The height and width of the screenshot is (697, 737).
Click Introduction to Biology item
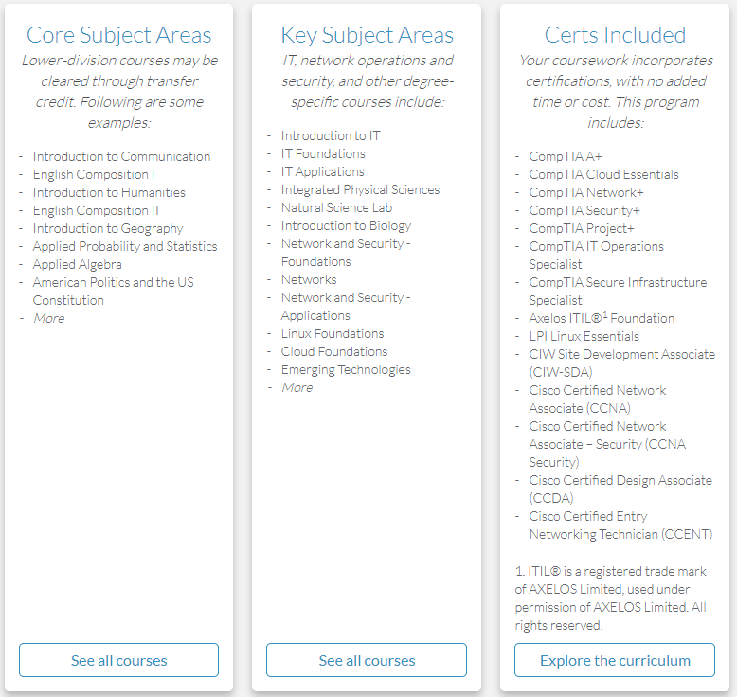(346, 225)
